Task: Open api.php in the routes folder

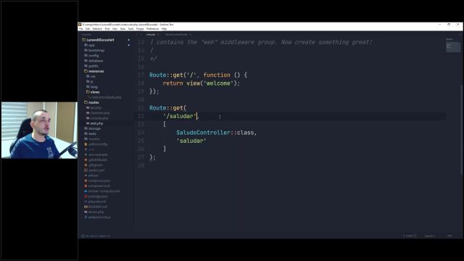Action: [x=94, y=108]
